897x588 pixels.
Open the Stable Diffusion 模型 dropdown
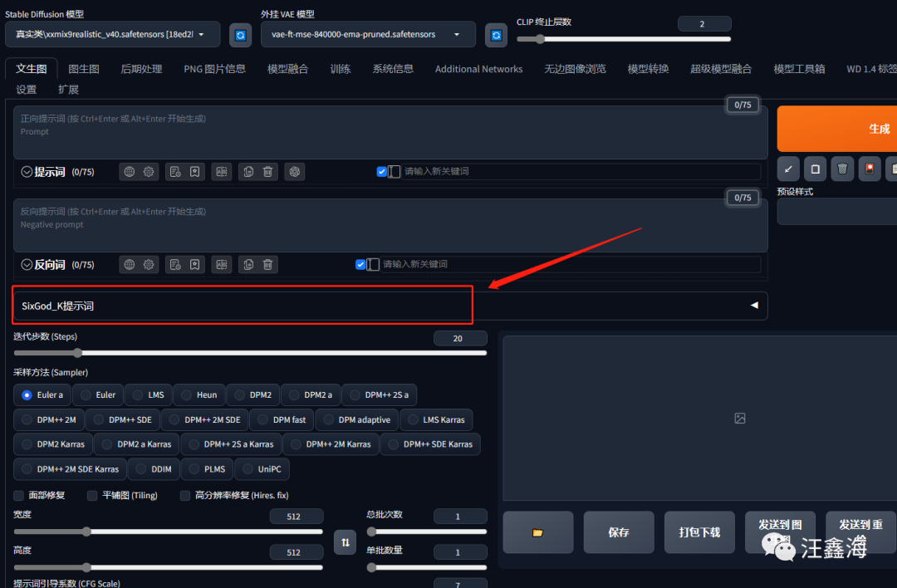tap(113, 34)
